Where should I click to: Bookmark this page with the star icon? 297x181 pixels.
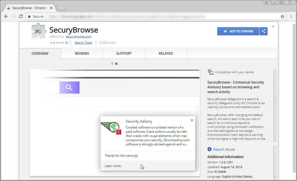pos(282,16)
